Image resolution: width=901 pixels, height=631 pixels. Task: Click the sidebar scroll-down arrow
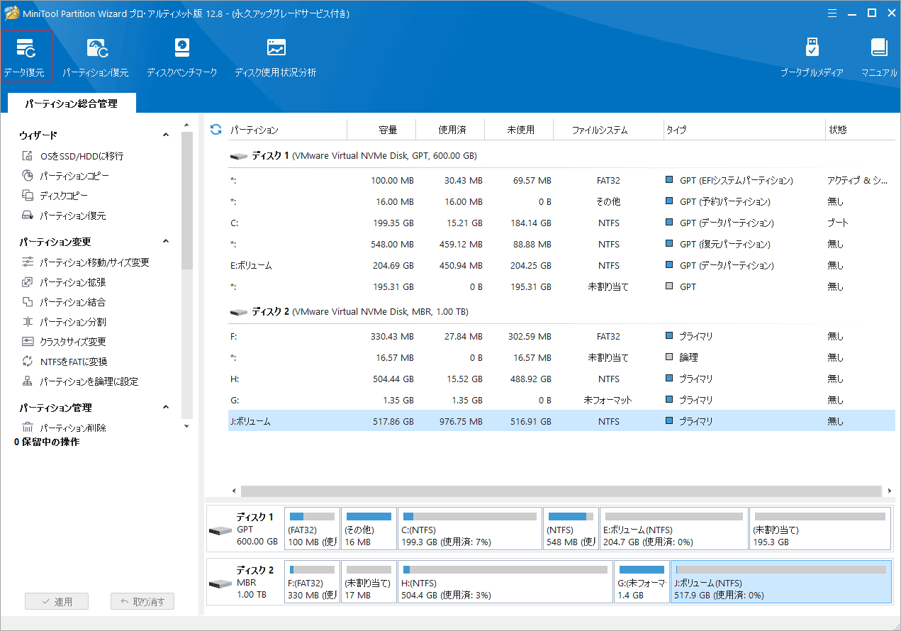[x=187, y=427]
